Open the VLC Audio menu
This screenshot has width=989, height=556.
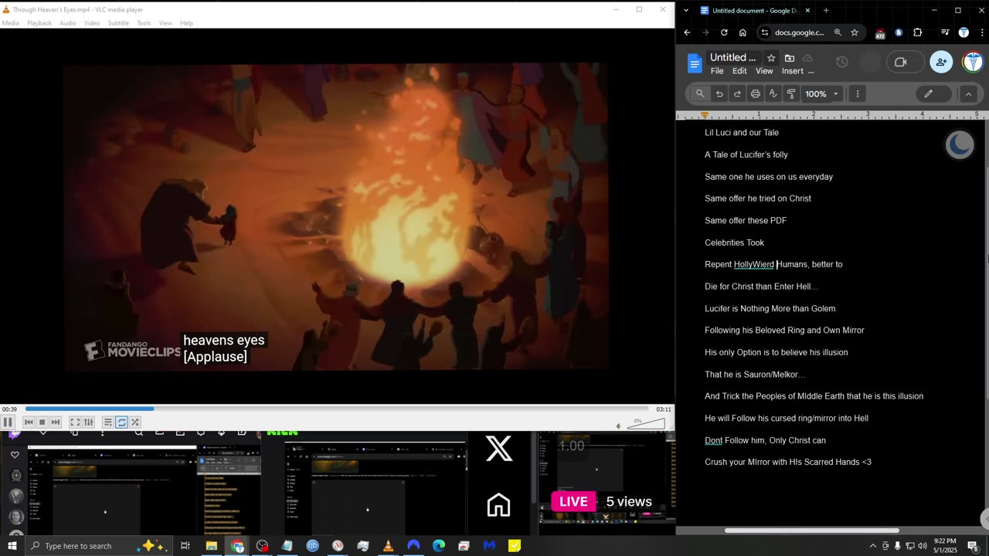pyautogui.click(x=68, y=23)
